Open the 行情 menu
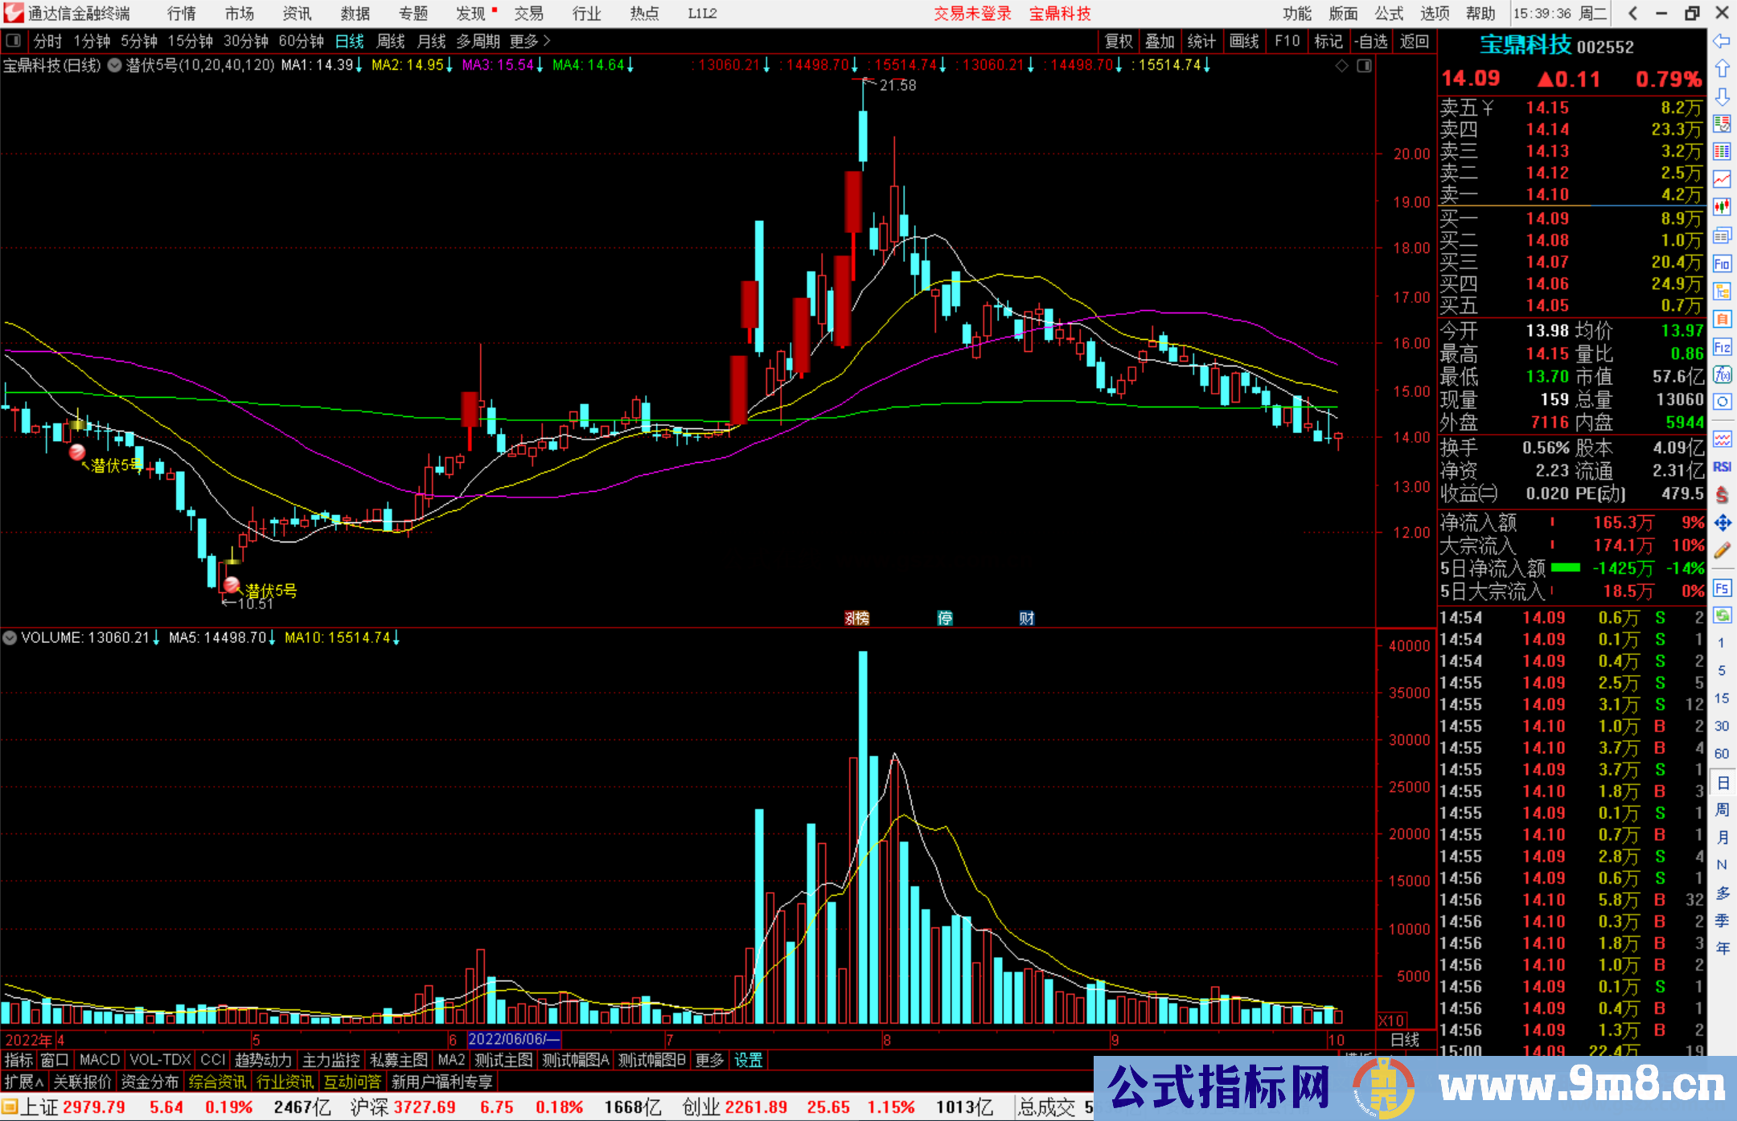The image size is (1737, 1121). coord(181,14)
